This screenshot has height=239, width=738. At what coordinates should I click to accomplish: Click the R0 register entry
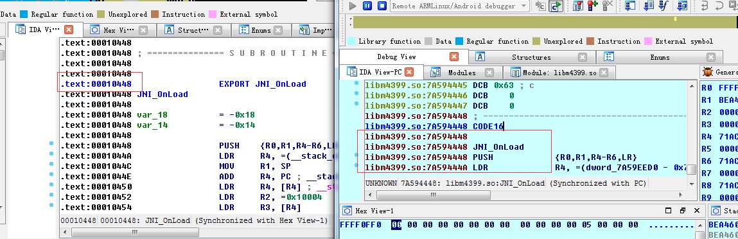click(x=719, y=87)
